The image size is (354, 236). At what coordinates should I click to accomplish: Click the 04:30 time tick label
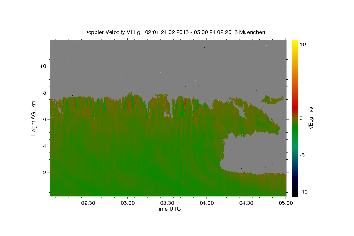246,203
